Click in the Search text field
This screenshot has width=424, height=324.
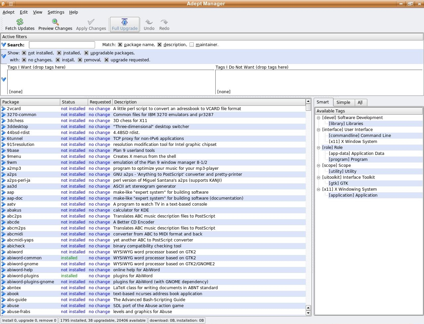(x=62, y=45)
